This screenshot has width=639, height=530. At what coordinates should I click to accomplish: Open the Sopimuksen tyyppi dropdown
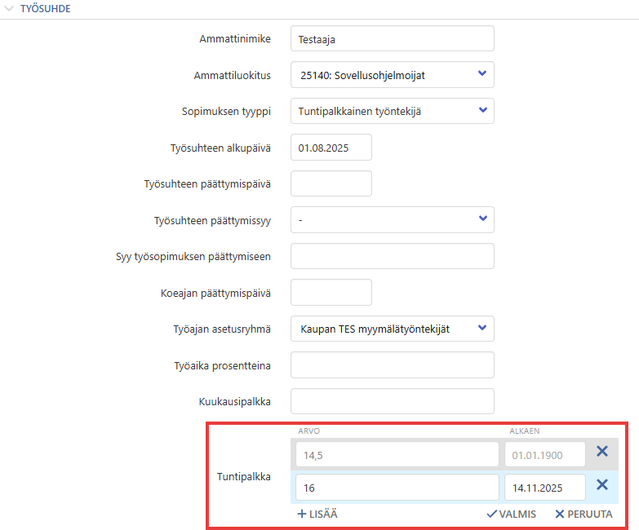392,110
